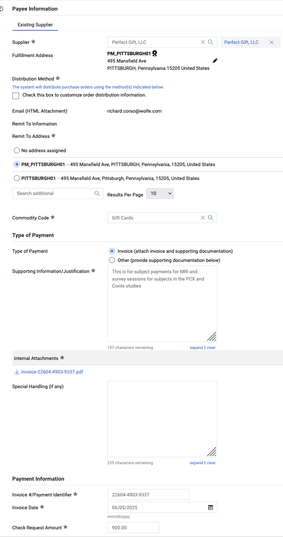Click the Supporting Information textarea resize handle
The width and height of the screenshot is (283, 537).
pos(212,337)
